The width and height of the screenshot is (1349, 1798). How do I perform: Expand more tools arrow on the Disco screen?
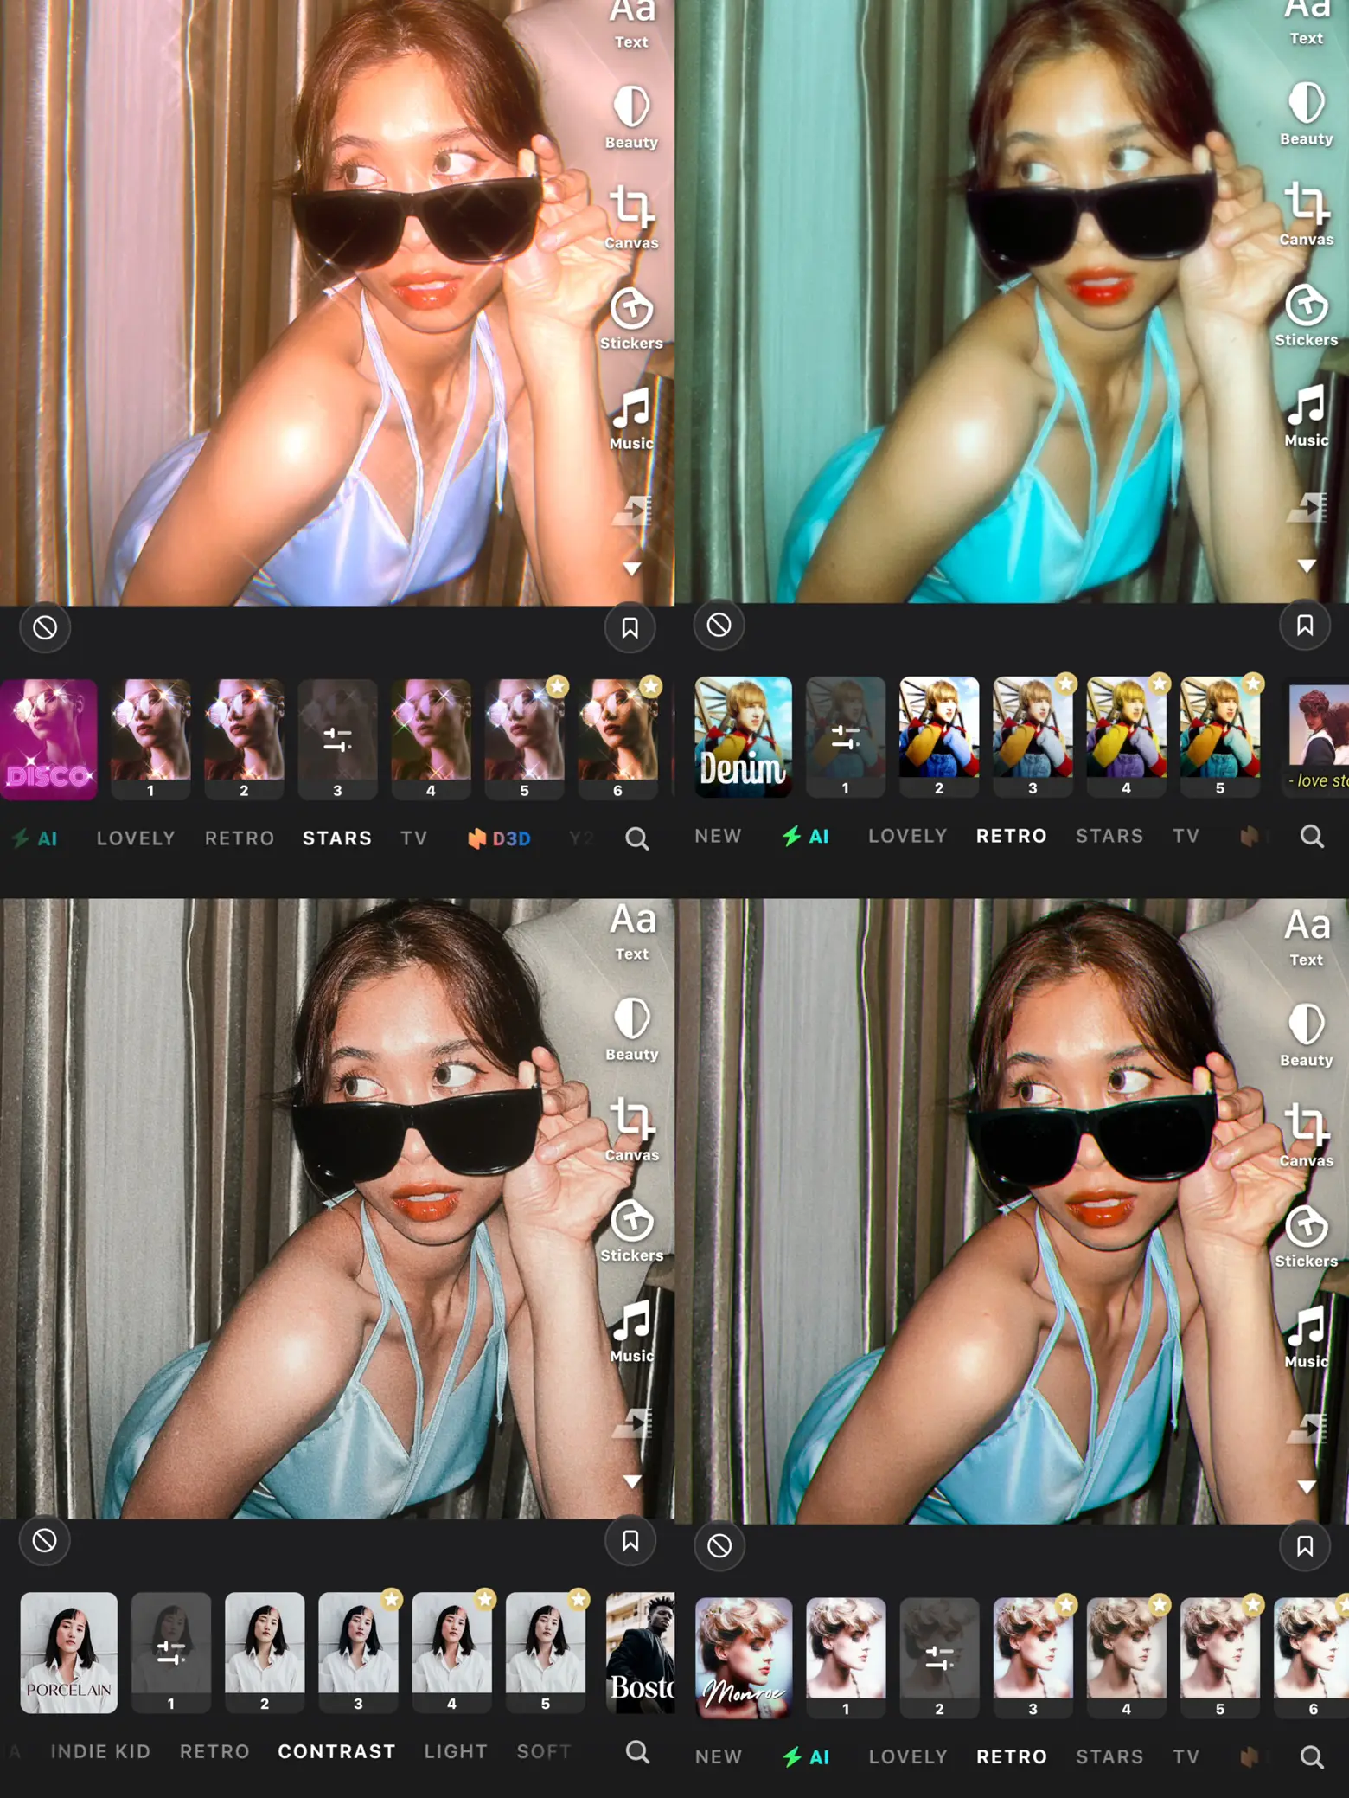(632, 568)
